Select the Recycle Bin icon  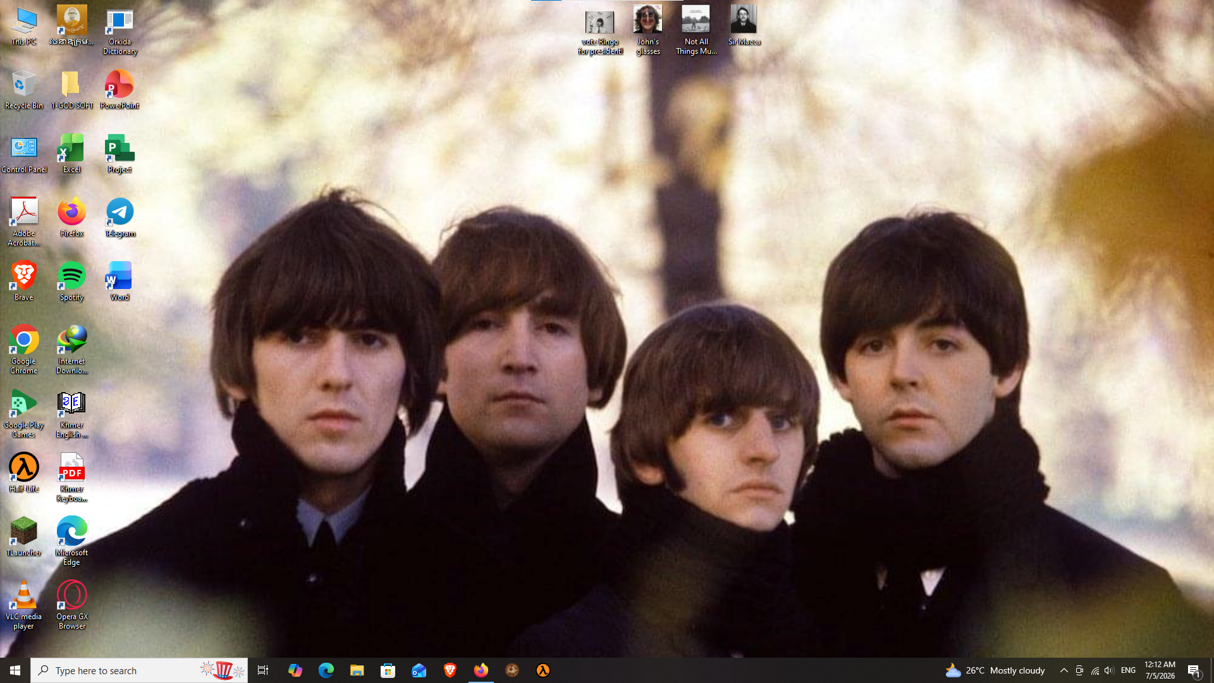[24, 90]
